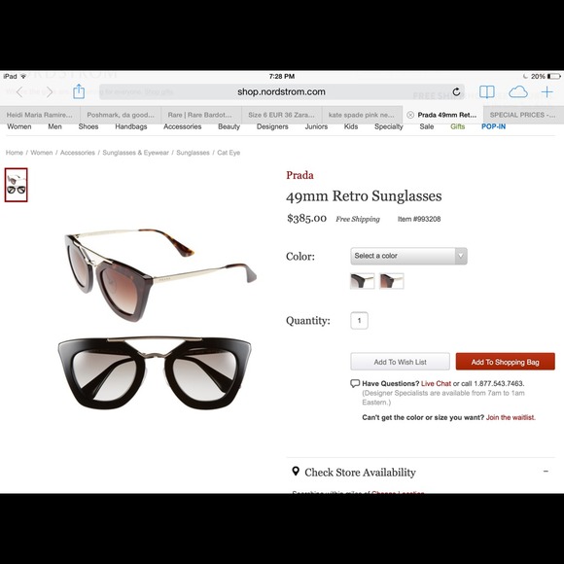
Task: Collapse Check Store Availability with the minus
Action: click(x=546, y=471)
